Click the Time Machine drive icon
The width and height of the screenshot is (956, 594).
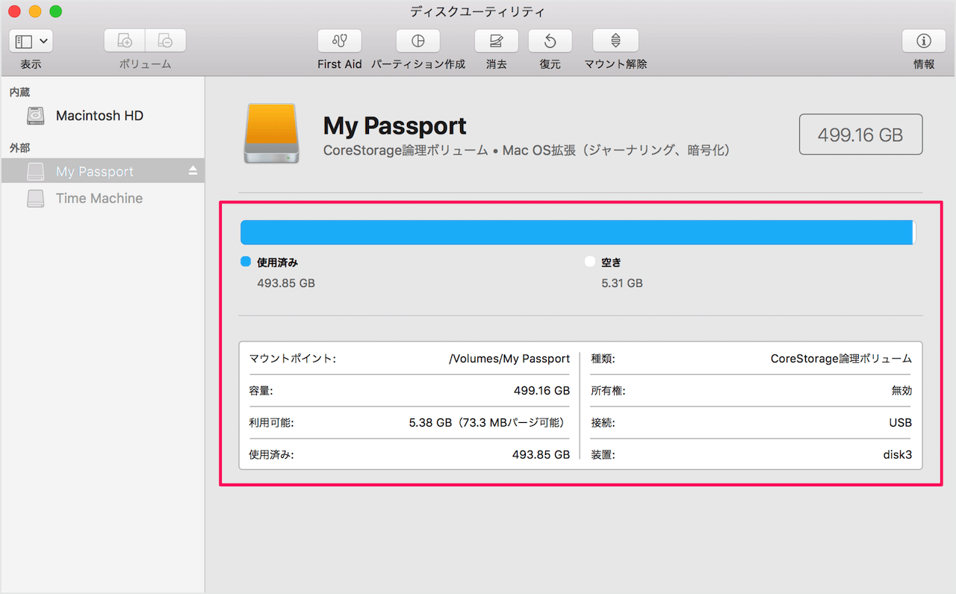point(35,198)
